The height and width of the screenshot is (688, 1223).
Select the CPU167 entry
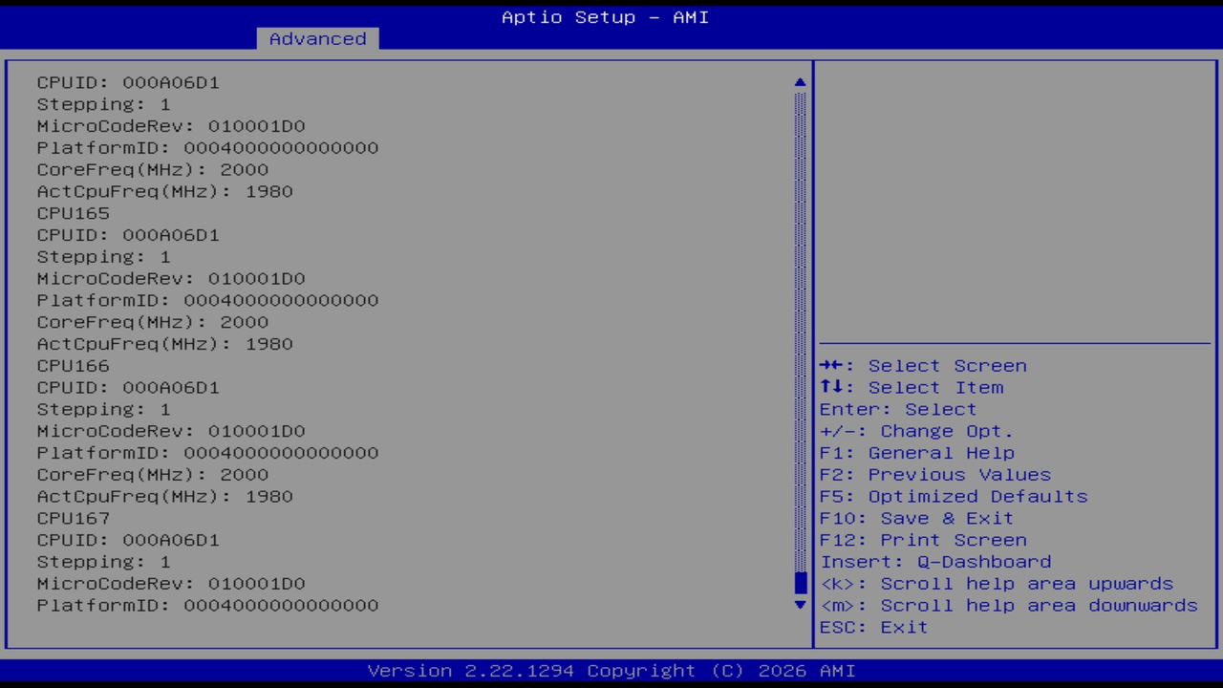73,518
